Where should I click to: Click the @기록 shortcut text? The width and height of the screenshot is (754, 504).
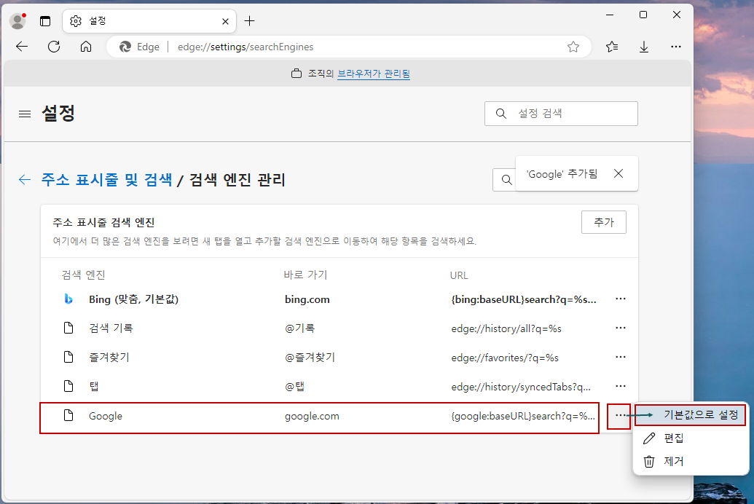299,328
